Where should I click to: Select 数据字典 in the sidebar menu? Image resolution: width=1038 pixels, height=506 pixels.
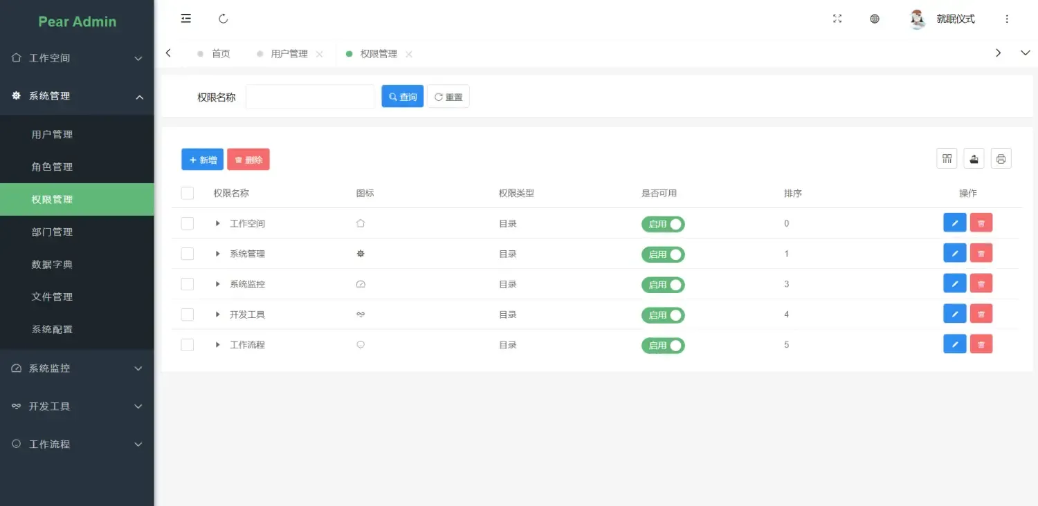pyautogui.click(x=52, y=264)
